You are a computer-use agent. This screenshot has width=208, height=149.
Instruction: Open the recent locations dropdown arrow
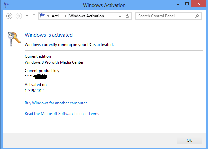click(27, 16)
